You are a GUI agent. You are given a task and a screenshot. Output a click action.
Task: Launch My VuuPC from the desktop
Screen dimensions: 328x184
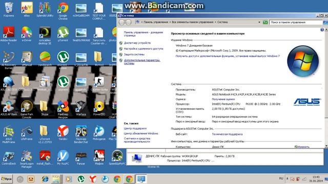(63, 157)
